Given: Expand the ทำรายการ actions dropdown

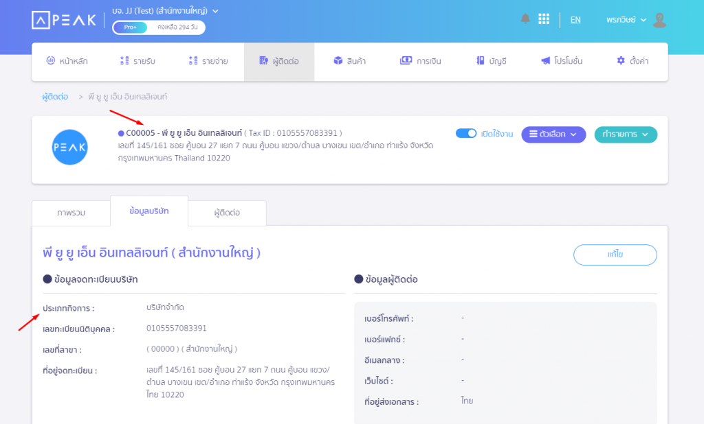Looking at the screenshot, I should tap(625, 134).
